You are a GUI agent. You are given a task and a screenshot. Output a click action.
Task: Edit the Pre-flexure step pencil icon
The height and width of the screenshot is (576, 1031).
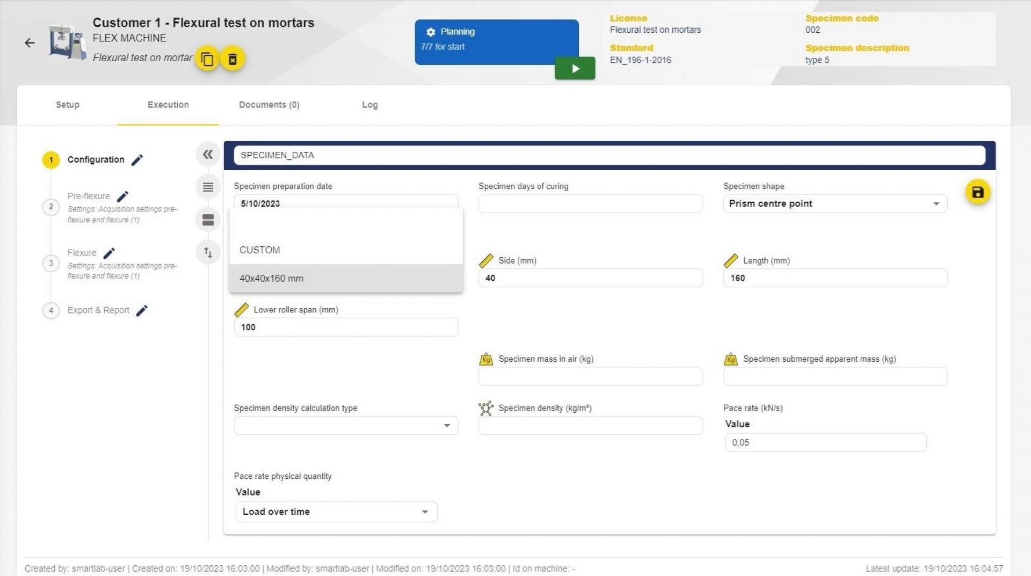[x=122, y=196]
